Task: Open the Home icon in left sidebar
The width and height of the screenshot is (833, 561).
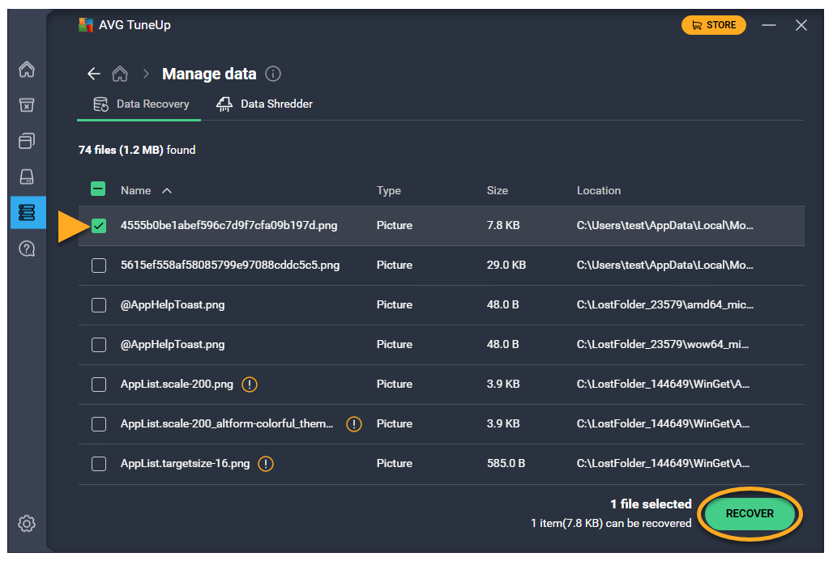Action: coord(27,70)
